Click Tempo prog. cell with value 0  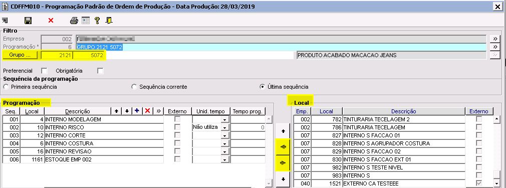tap(248, 127)
